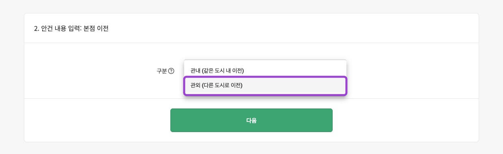This screenshot has width=503, height=154.
Task: Choose the first entry, 관내, in the list
Action: pos(265,70)
